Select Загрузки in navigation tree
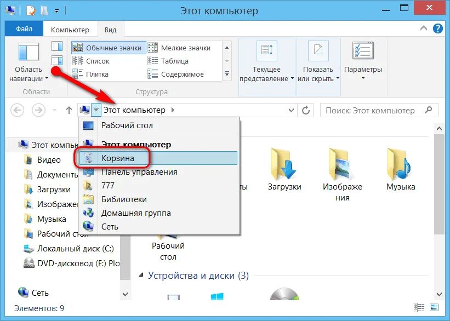 tap(47, 190)
